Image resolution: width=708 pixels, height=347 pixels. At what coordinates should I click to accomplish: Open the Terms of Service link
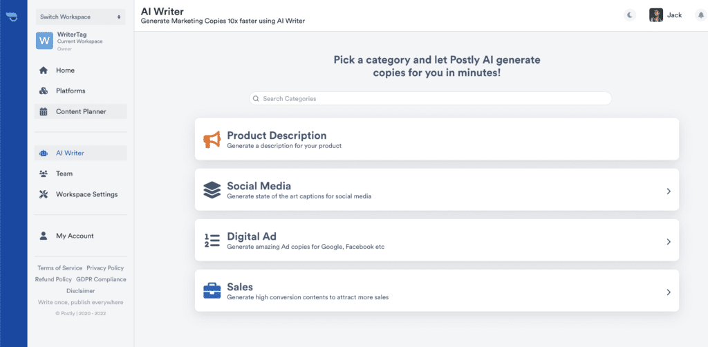(x=60, y=268)
